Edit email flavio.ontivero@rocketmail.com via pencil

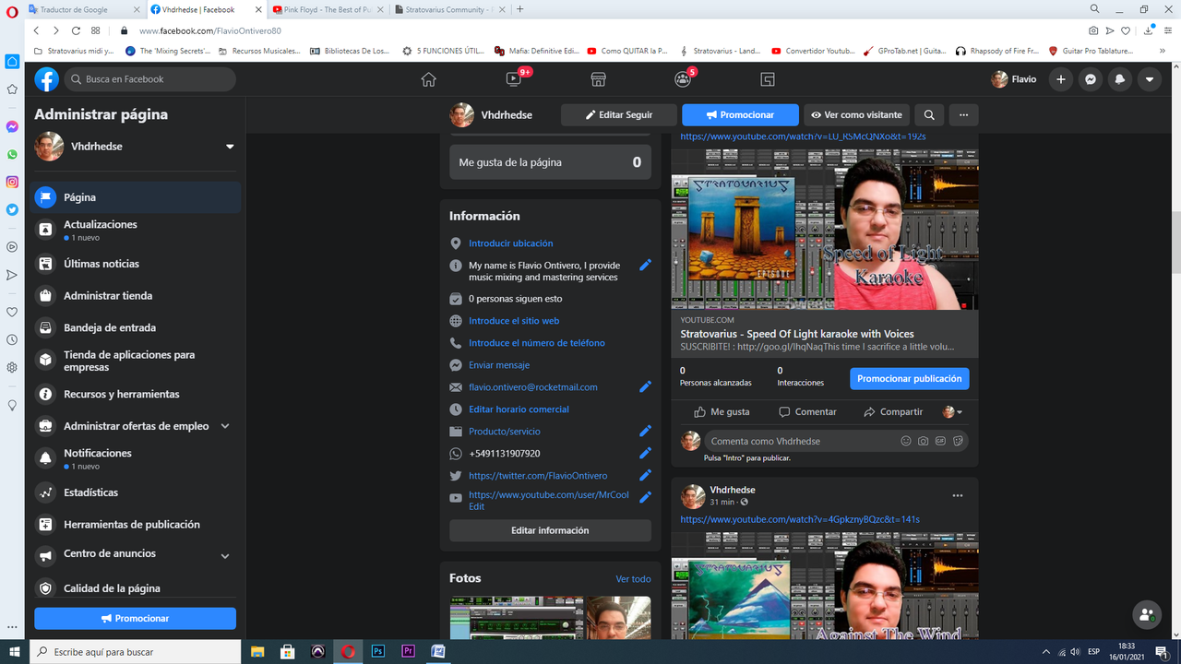[x=645, y=387]
